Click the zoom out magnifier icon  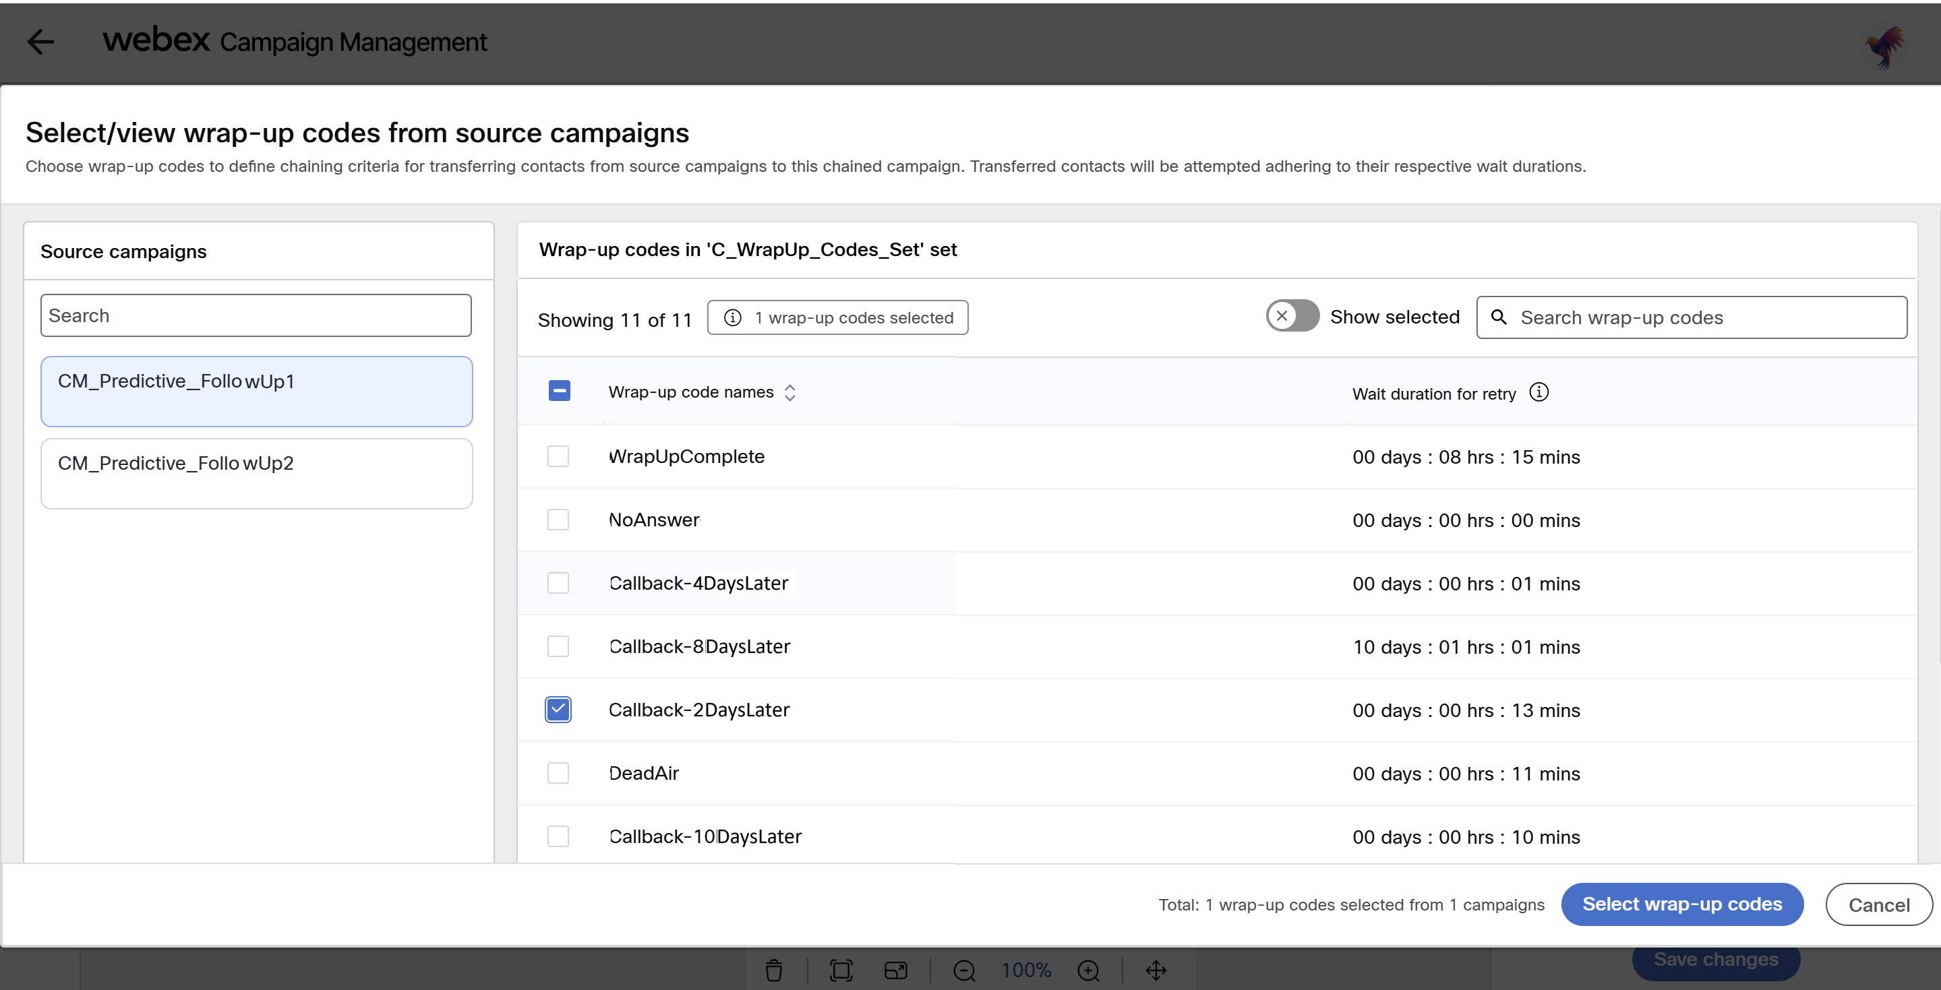963,970
